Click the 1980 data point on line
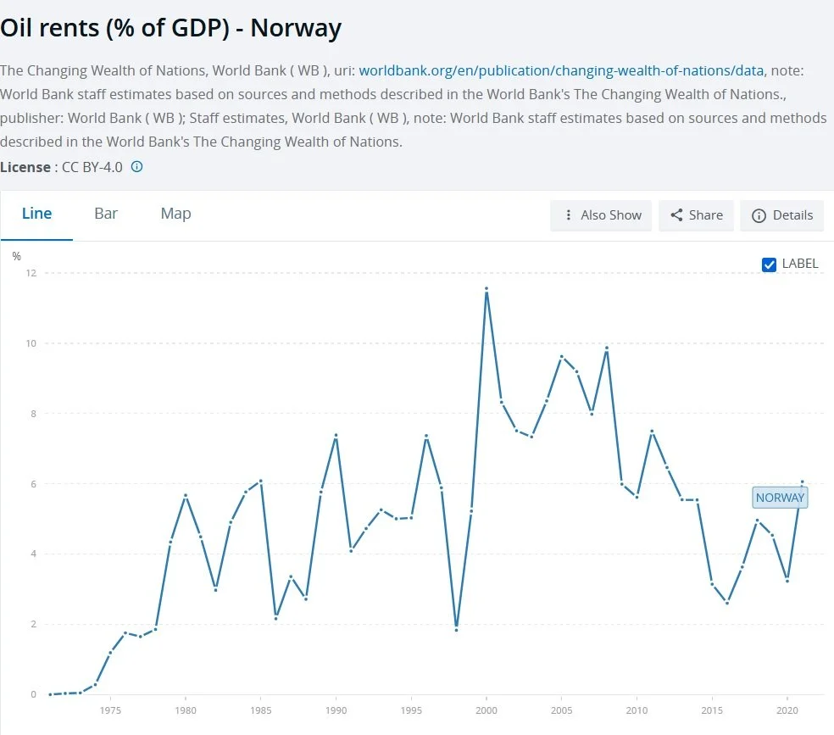The width and height of the screenshot is (834, 735). (186, 495)
